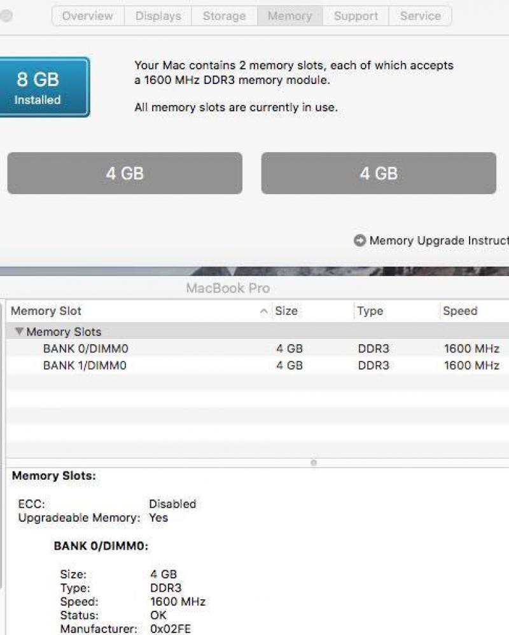Viewport: 509px width, 635px height.
Task: Select the Storage tab
Action: pyautogui.click(x=225, y=16)
